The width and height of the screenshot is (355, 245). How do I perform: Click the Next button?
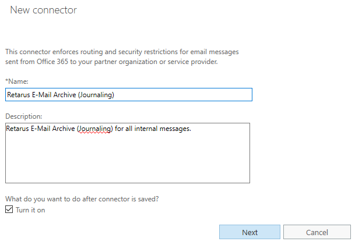click(x=249, y=232)
